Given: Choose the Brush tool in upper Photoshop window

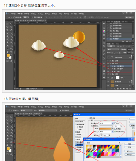Looking at the screenshot, I should point(11,33).
